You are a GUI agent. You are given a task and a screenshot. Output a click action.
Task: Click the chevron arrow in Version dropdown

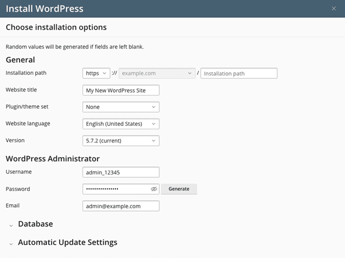click(x=154, y=141)
